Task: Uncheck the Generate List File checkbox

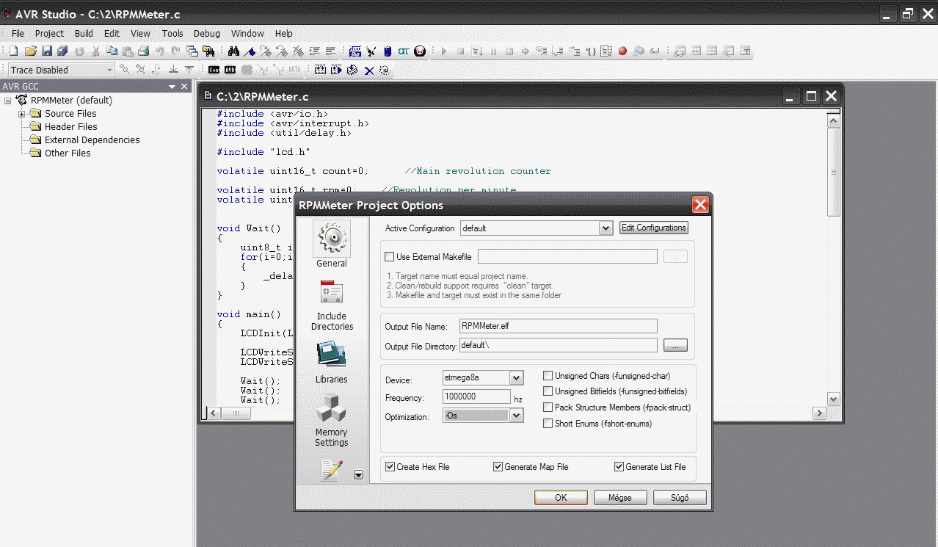Action: (x=619, y=467)
